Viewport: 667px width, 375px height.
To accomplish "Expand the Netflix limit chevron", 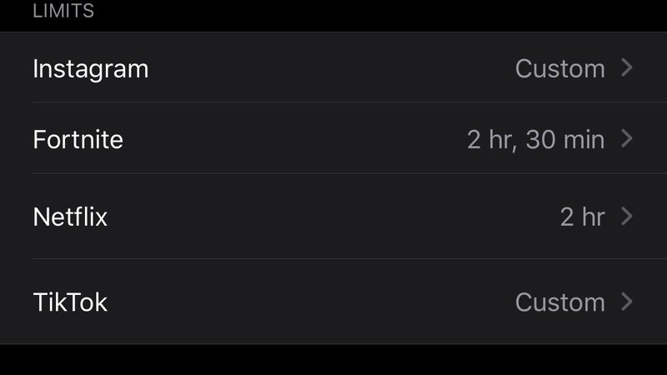I will (x=628, y=217).
